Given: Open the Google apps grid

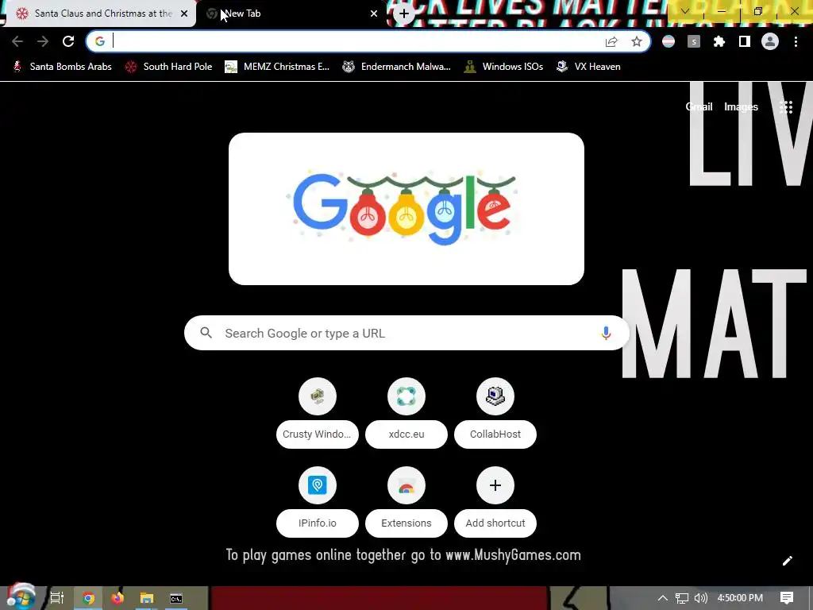Looking at the screenshot, I should 786,107.
